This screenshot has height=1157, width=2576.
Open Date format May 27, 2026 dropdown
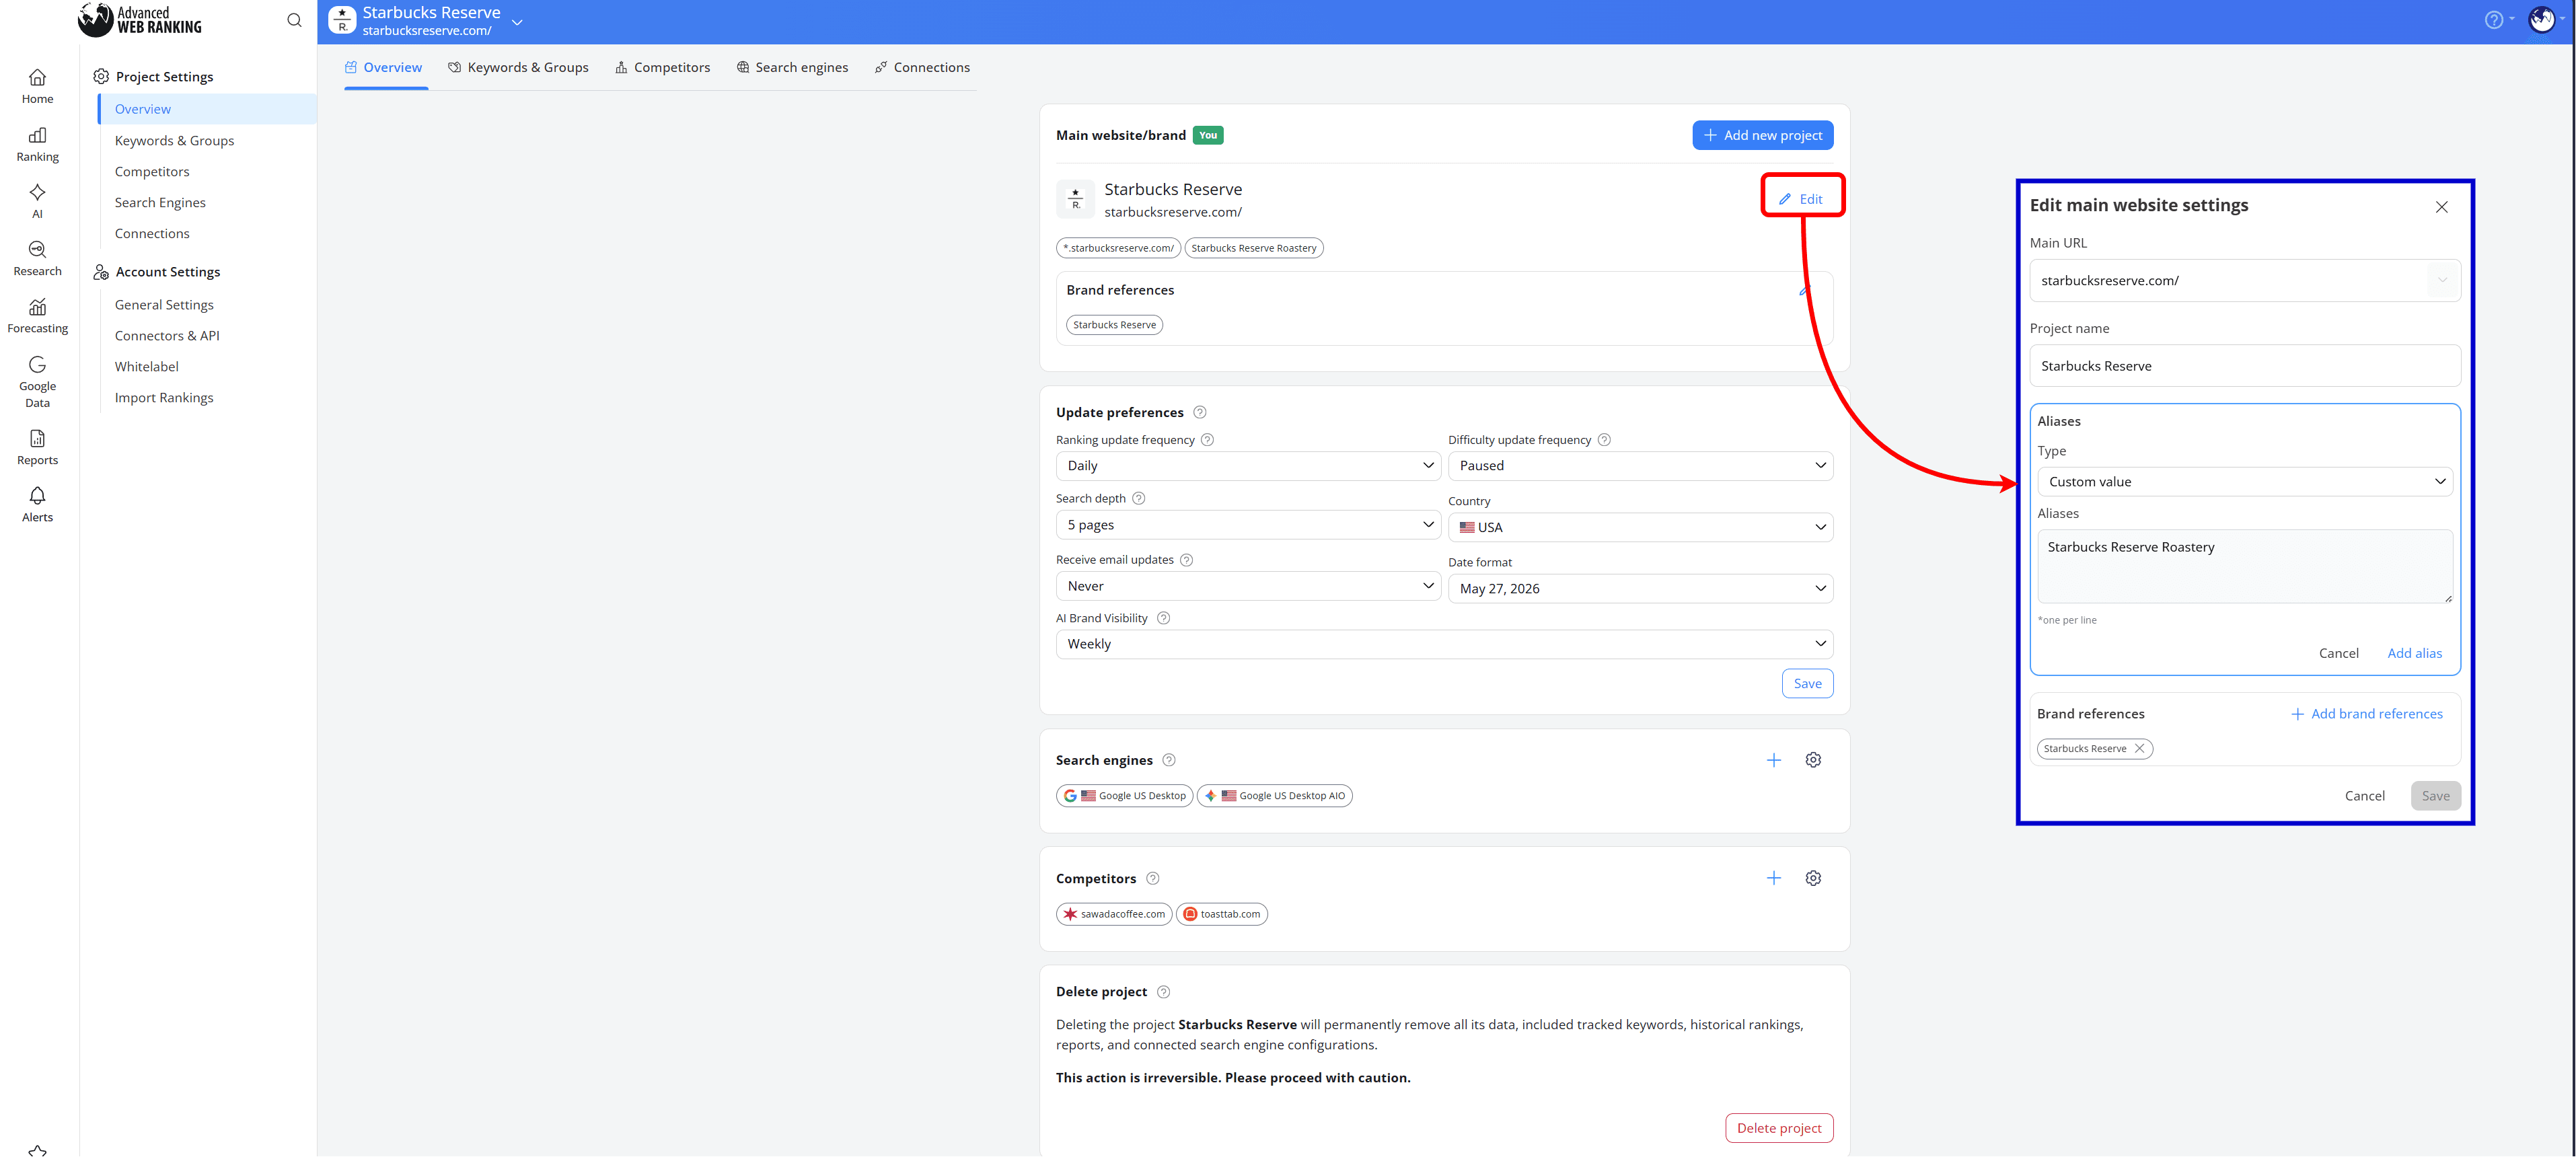point(1640,589)
